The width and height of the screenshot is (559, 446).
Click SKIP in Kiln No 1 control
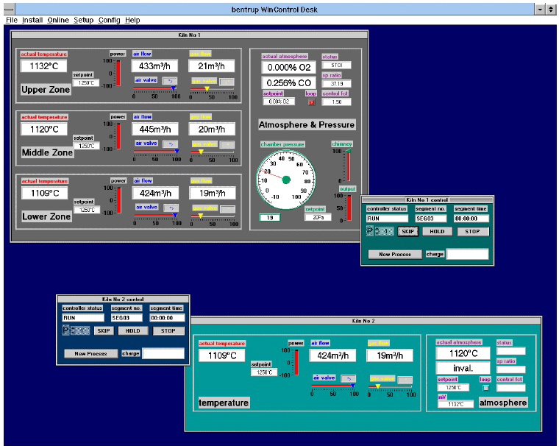(x=407, y=231)
